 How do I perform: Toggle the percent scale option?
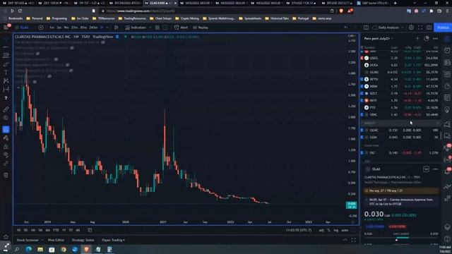coord(328,230)
